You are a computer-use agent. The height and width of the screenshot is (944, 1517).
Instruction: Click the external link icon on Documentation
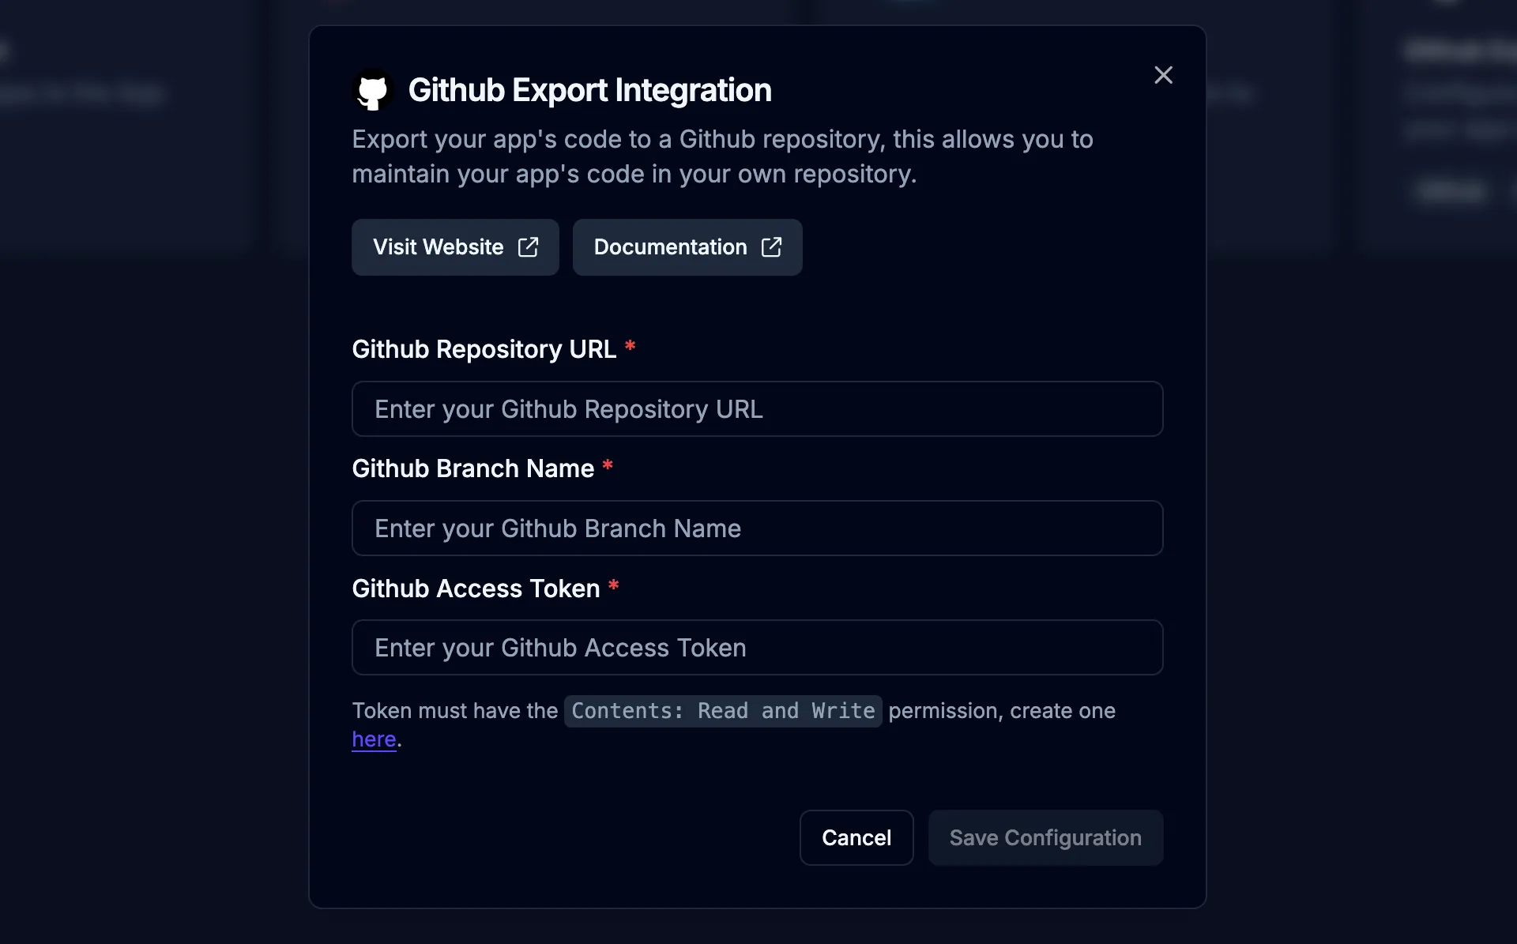pyautogui.click(x=770, y=246)
